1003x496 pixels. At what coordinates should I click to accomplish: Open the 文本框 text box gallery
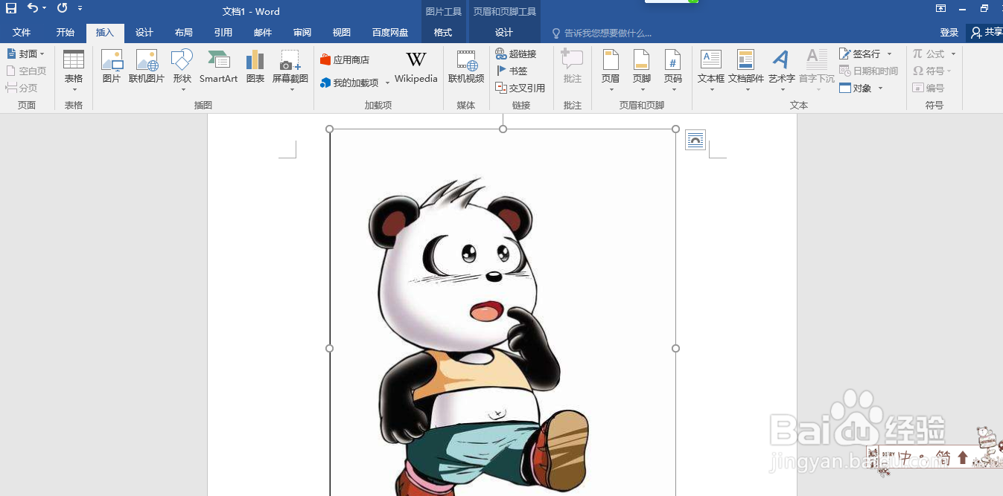[x=711, y=71]
